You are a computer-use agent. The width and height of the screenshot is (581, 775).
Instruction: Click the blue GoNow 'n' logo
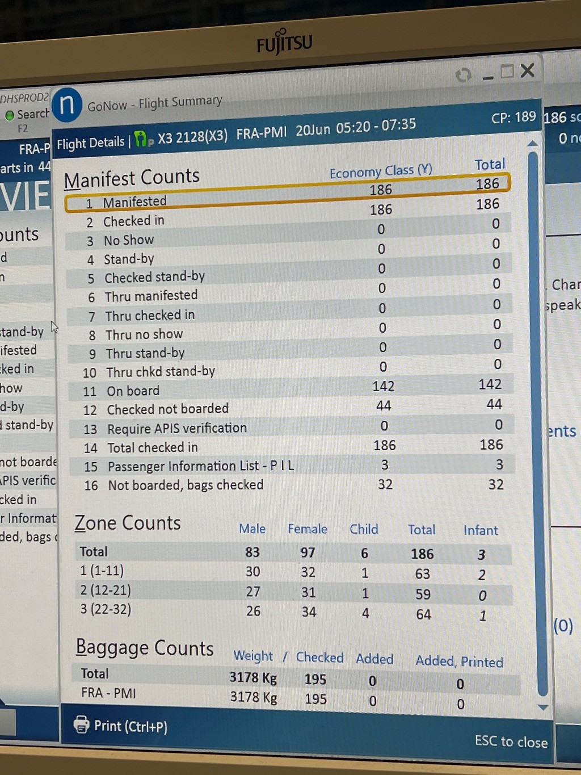click(x=67, y=105)
